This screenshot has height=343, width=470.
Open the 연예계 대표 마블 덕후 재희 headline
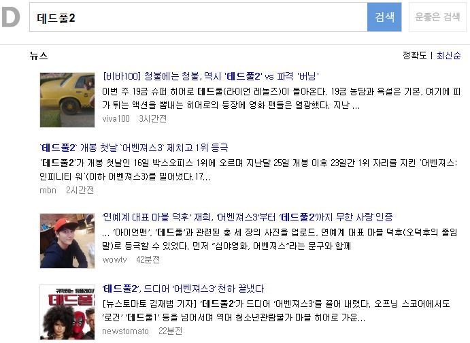[x=248, y=217]
